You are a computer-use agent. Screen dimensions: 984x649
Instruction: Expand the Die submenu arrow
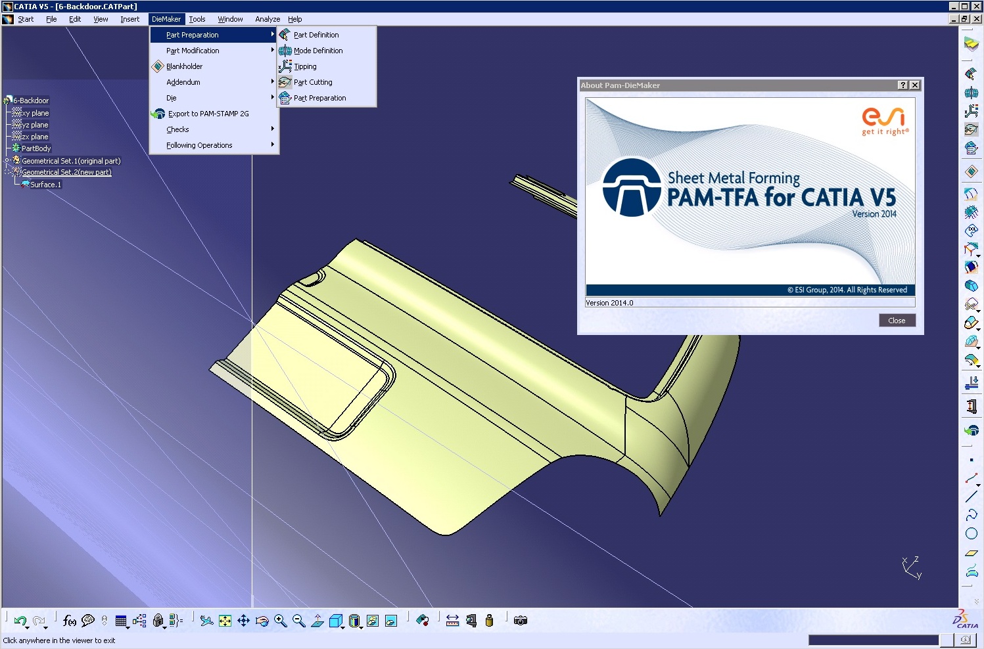(272, 97)
